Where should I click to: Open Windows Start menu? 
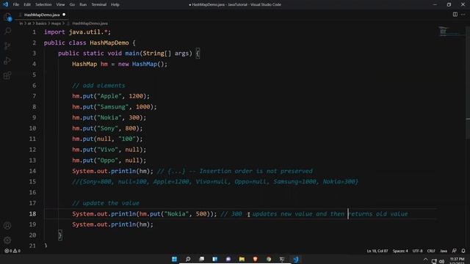coord(174,259)
